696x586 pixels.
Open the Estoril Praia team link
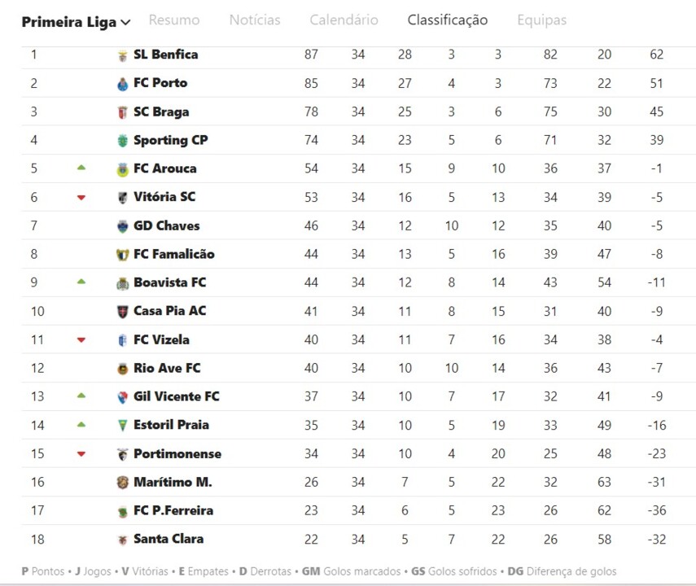click(171, 425)
